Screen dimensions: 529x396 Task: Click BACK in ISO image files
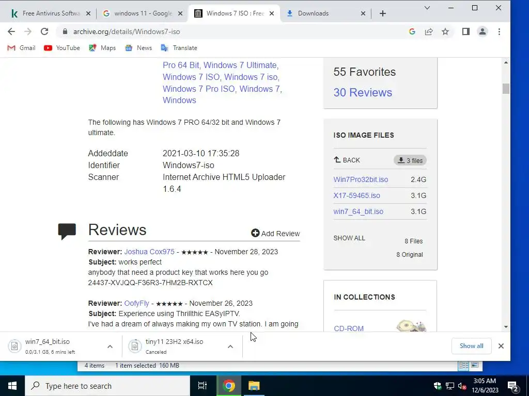tap(347, 160)
